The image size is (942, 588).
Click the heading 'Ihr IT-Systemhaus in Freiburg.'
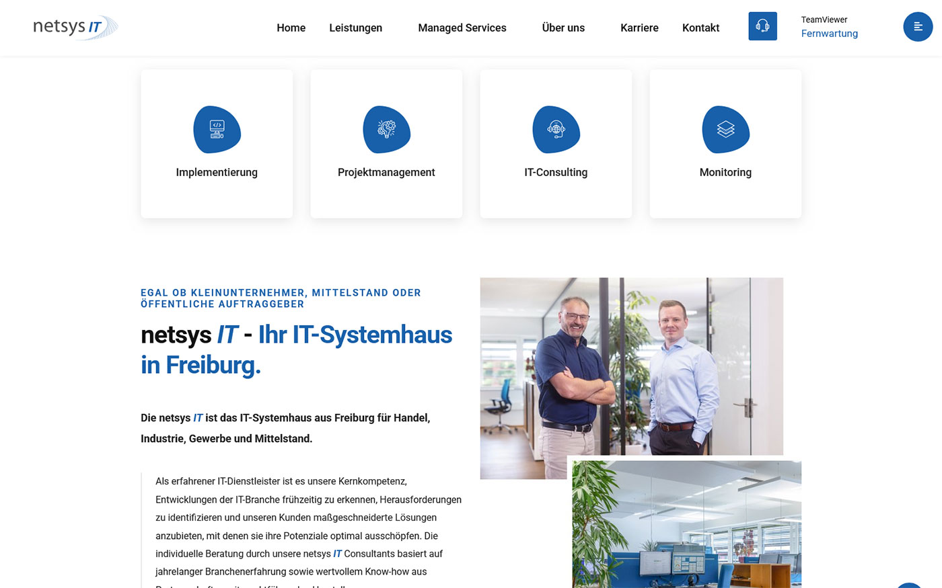point(296,349)
